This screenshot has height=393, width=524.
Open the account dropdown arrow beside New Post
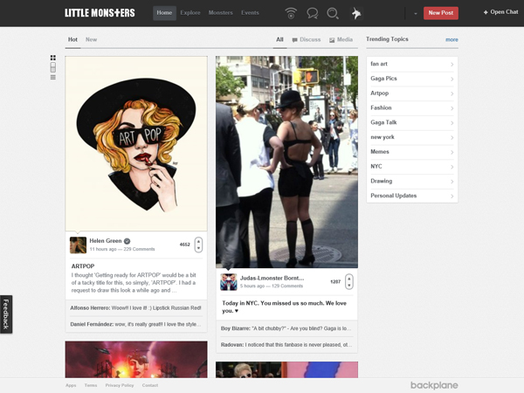coord(414,13)
